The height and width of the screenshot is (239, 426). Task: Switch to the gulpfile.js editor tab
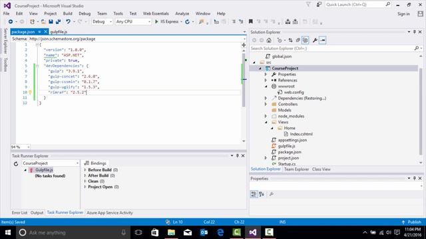[59, 32]
